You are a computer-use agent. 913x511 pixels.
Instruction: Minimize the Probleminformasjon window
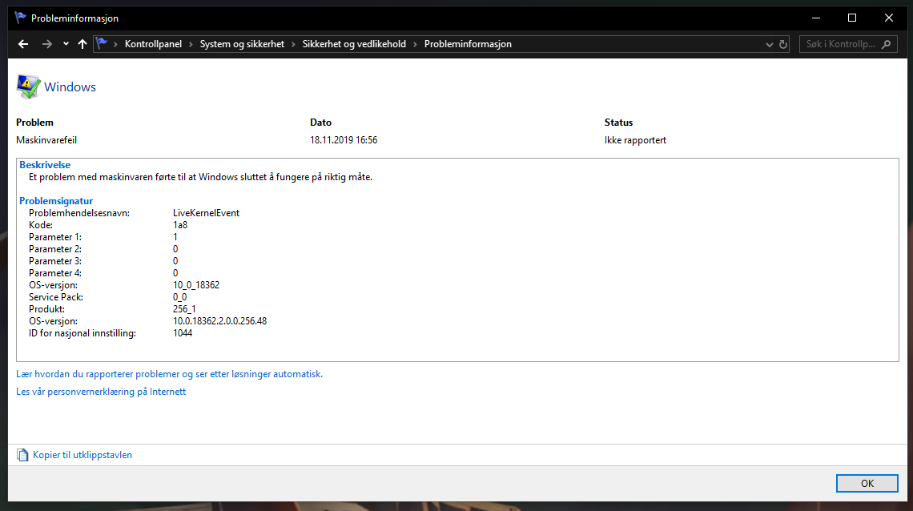816,18
